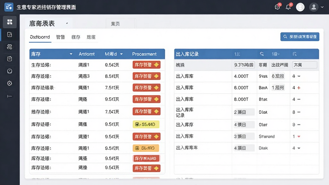Open the dropdown arrow left of Procesment header
Viewport: 329px width, 185px height.
pyautogui.click(x=121, y=54)
